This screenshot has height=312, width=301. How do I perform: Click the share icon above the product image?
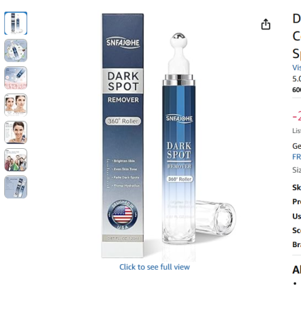[266, 24]
